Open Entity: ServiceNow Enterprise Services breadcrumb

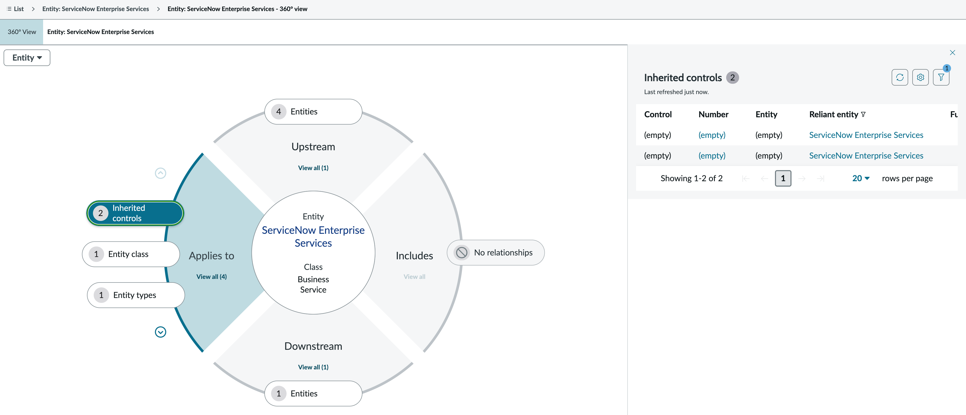click(x=96, y=9)
